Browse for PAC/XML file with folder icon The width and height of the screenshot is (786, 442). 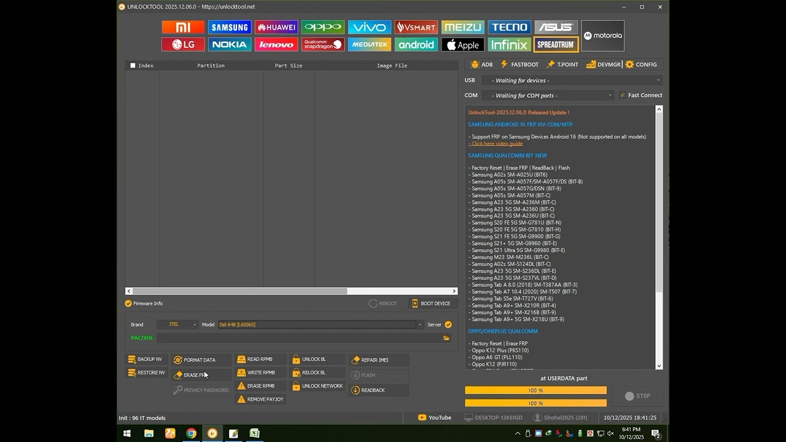pyautogui.click(x=446, y=338)
